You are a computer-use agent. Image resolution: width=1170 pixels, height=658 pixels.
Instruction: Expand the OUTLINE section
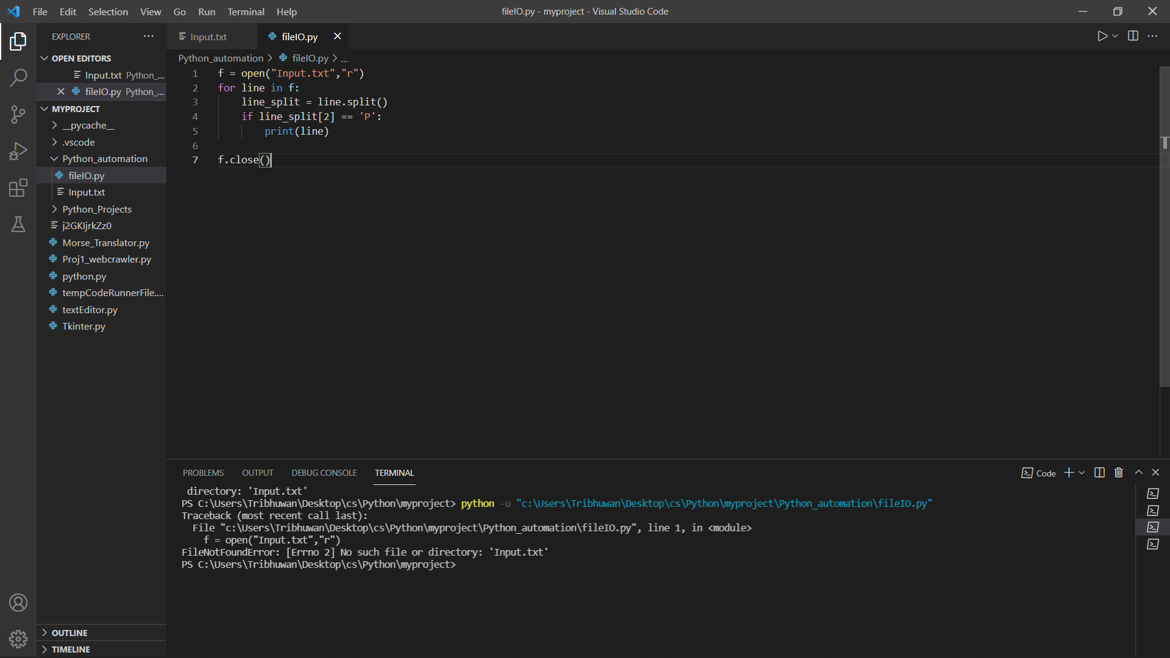pos(69,632)
